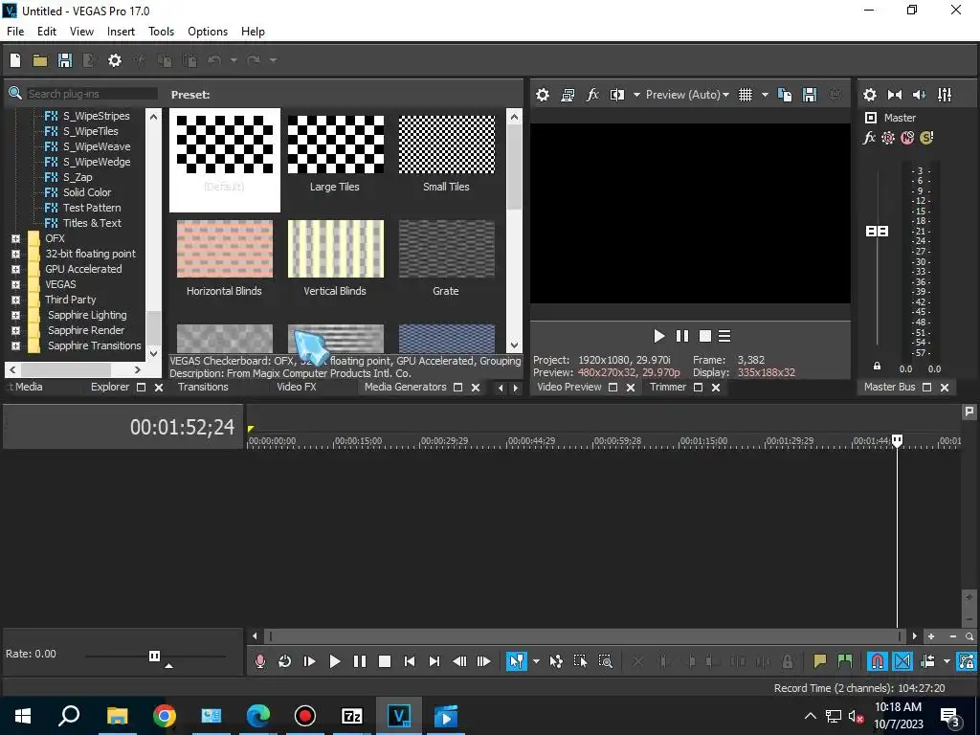This screenshot has width=980, height=735.
Task: Open Video Preview properties gear icon
Action: [543, 95]
